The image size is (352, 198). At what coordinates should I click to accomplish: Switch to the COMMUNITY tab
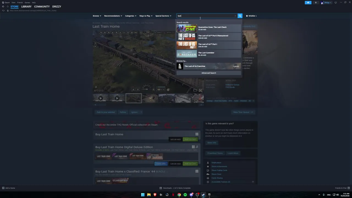point(42,7)
